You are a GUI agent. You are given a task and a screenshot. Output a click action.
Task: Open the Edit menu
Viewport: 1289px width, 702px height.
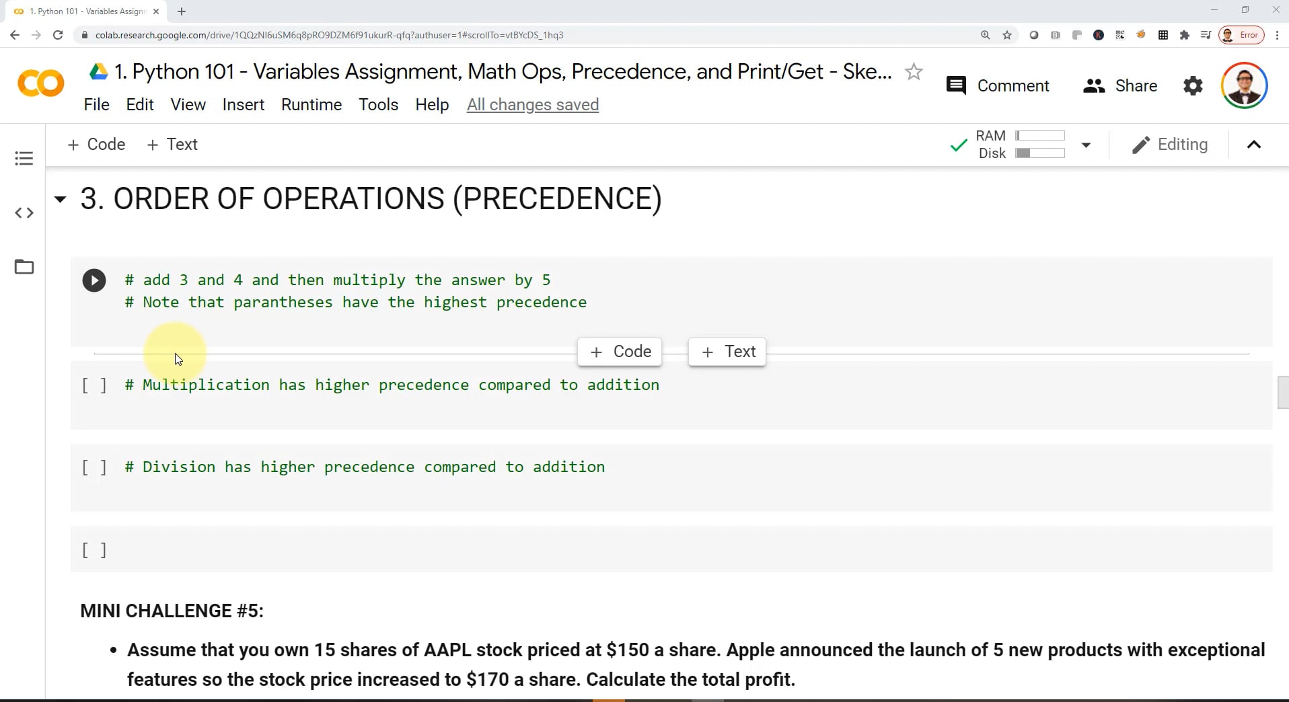click(x=140, y=105)
